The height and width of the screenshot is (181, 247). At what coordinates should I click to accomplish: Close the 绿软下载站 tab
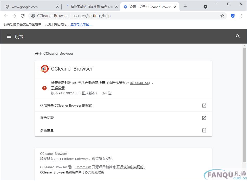(116, 7)
